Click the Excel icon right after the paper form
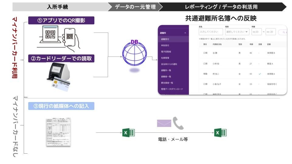Screen dimensions: 292x164 point(128,133)
